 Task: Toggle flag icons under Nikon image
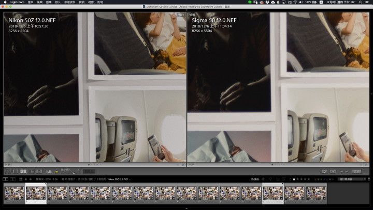coord(8,164)
